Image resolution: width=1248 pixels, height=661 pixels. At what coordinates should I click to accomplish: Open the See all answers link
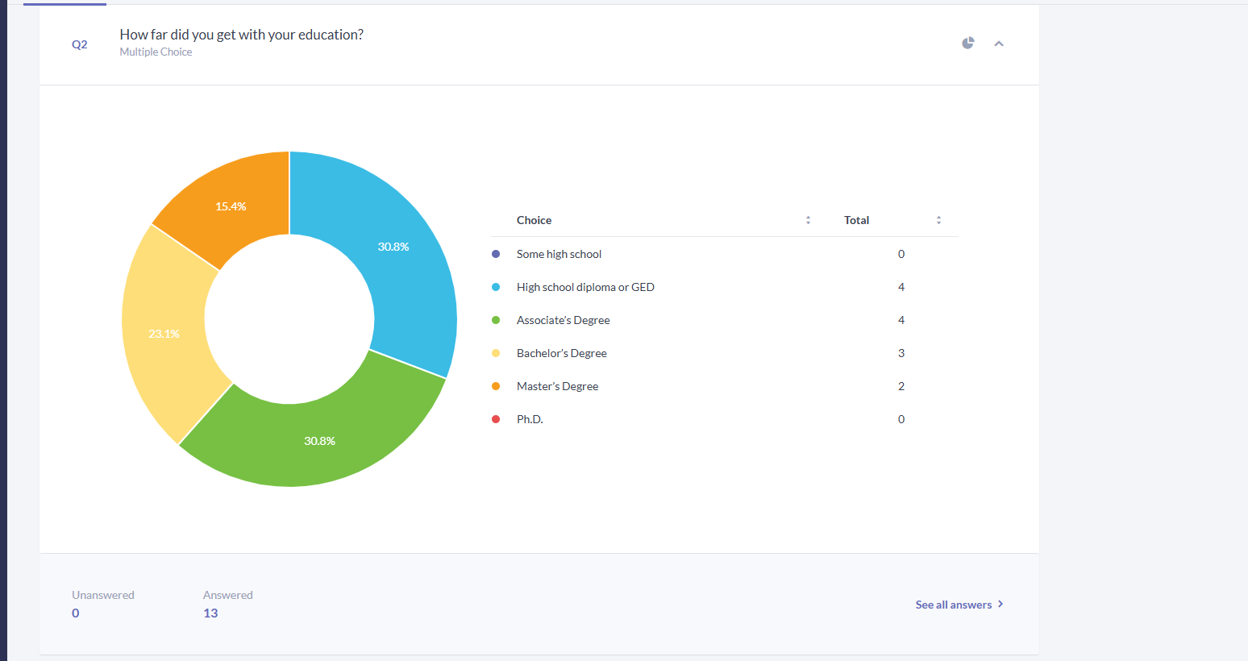[954, 605]
